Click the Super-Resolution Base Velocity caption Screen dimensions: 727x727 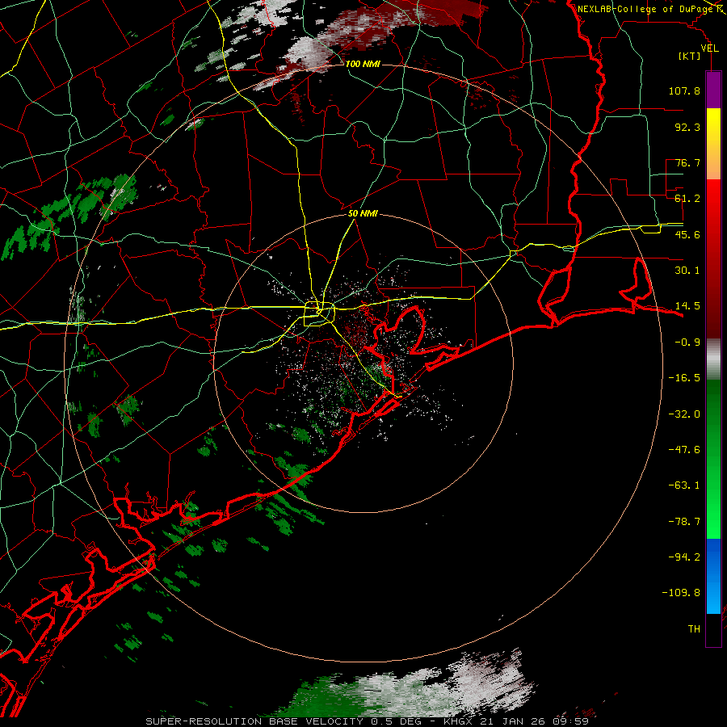click(x=368, y=721)
